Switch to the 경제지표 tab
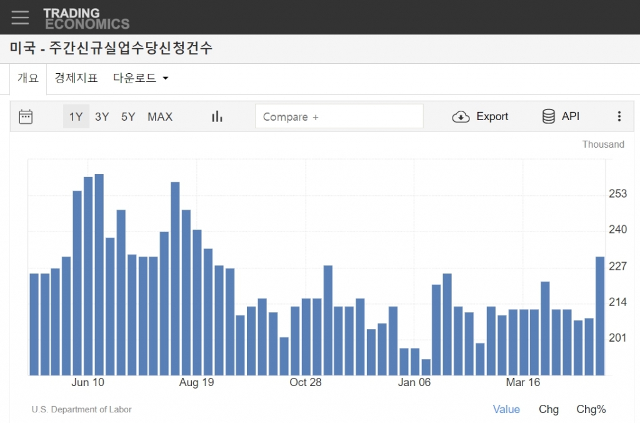 pos(76,78)
